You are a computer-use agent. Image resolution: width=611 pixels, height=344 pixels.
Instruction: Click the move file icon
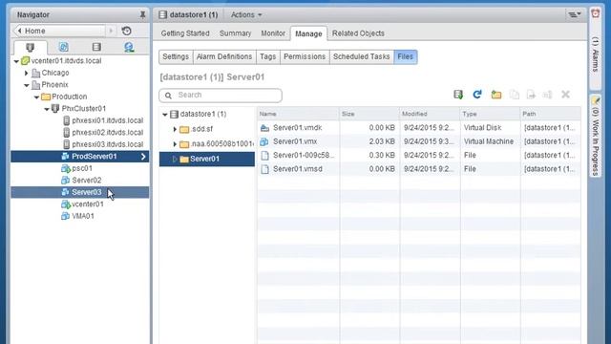tap(531, 95)
